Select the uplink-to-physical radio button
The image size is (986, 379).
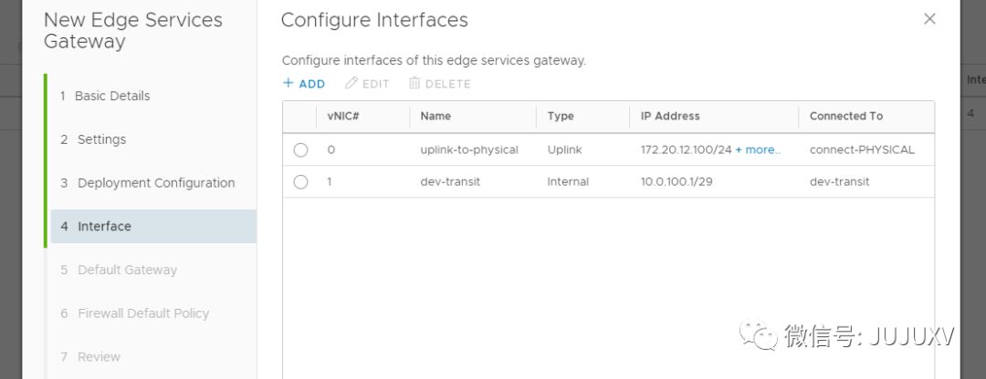301,149
